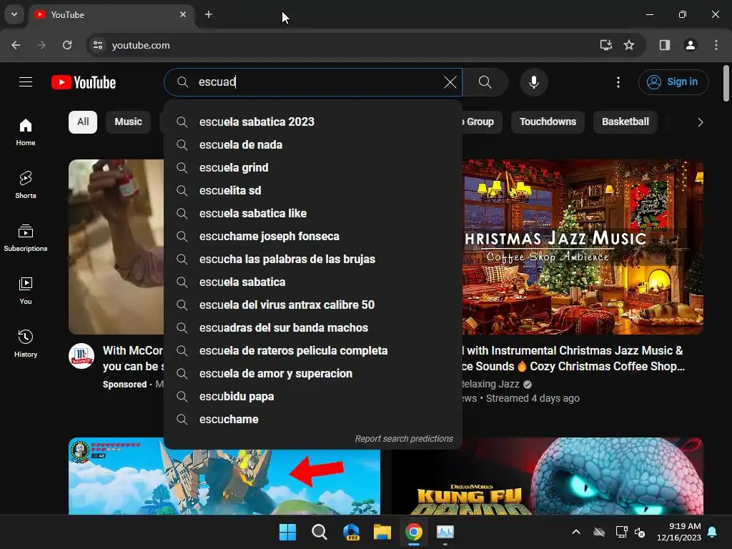View site information icon in address bar
The height and width of the screenshot is (549, 732).
click(x=98, y=45)
